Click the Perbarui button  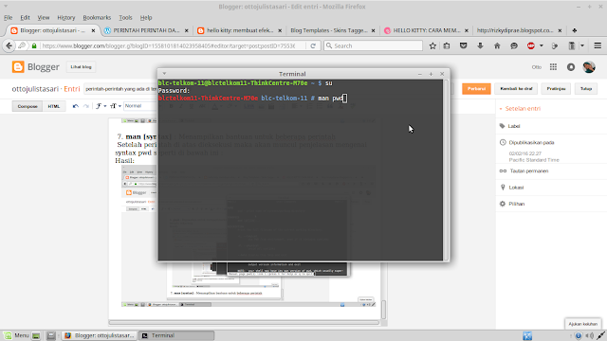coord(476,88)
